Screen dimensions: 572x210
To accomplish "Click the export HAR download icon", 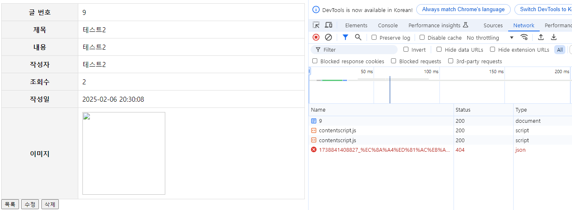I will [x=554, y=37].
